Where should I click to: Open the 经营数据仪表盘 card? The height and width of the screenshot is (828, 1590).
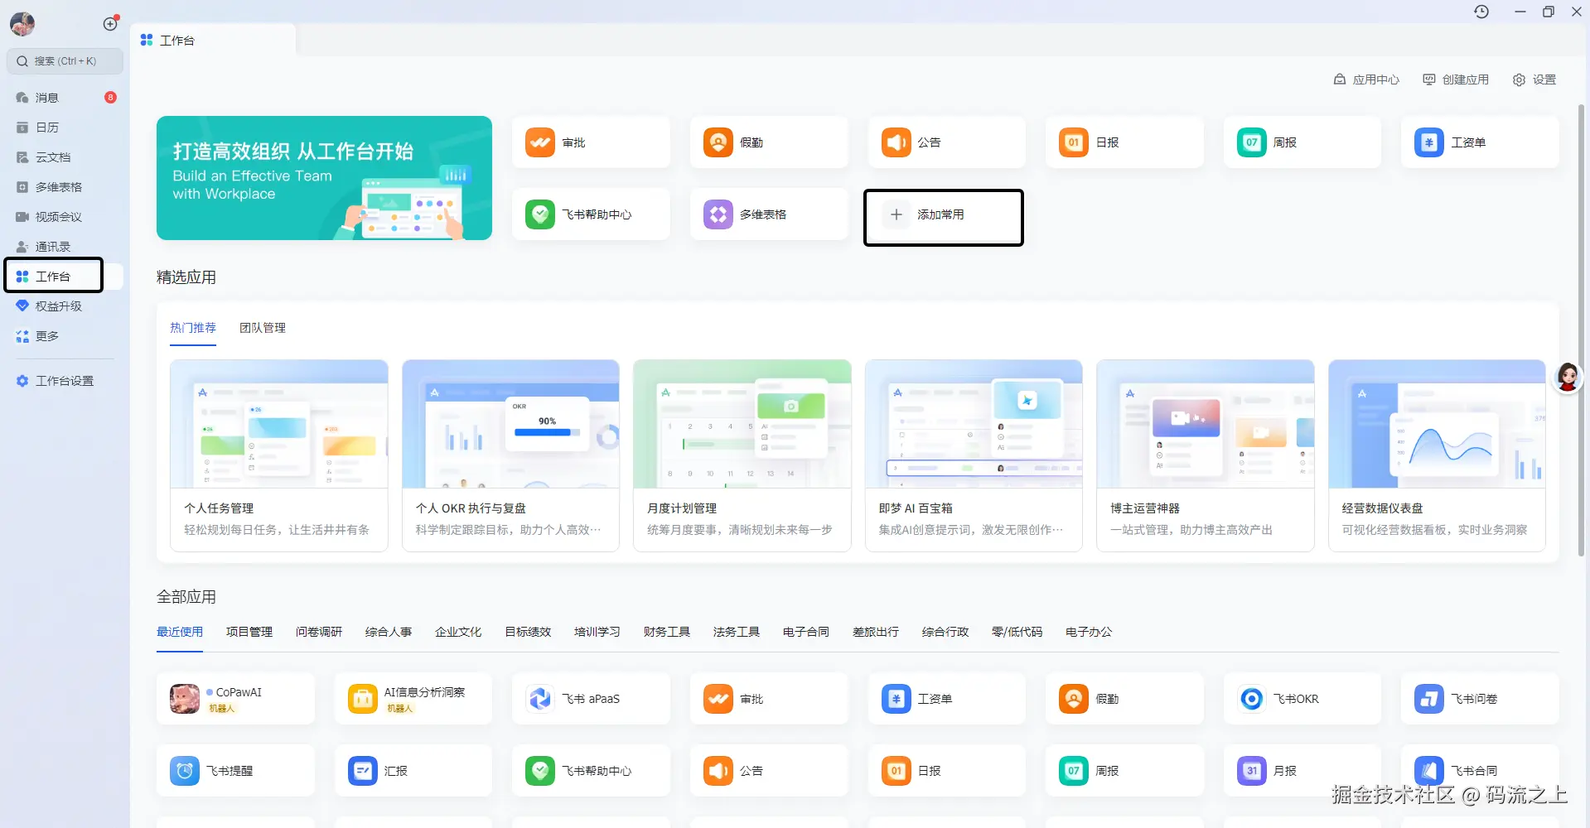coord(1437,455)
